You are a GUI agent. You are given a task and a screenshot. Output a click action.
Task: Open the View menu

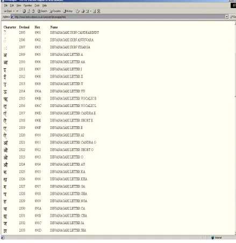[19, 5]
